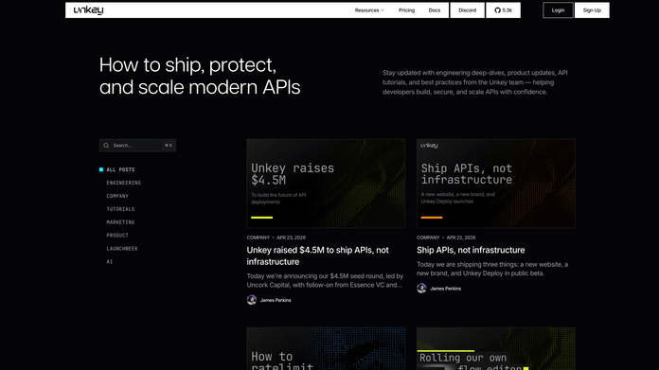Click James Perkins name under Ship APIs post
Viewport: 659px width, 370px height.
point(446,289)
